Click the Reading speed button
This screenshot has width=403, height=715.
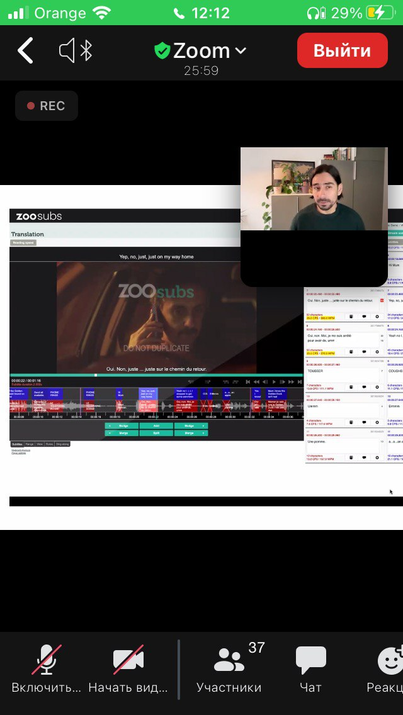(x=23, y=242)
